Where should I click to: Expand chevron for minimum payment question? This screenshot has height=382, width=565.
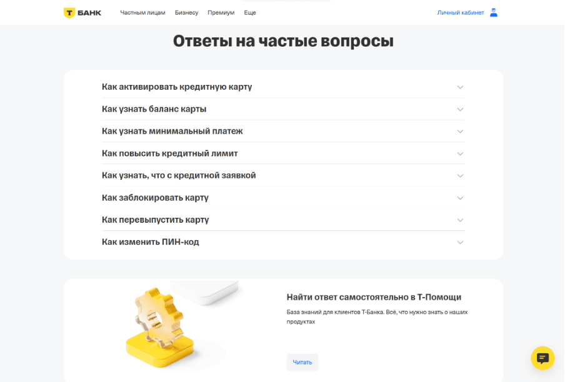pos(460,132)
